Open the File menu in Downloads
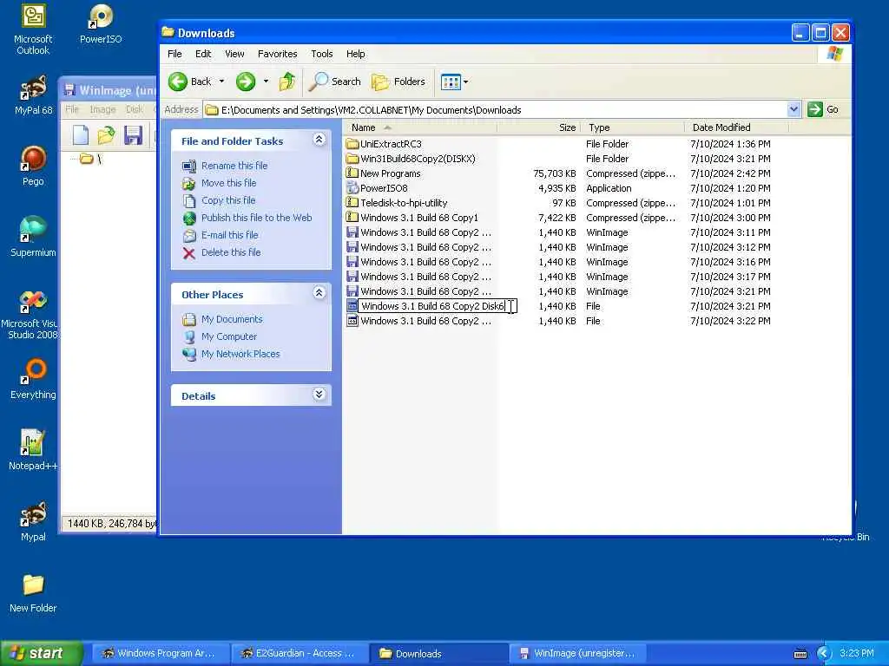The height and width of the screenshot is (666, 889). click(x=175, y=54)
